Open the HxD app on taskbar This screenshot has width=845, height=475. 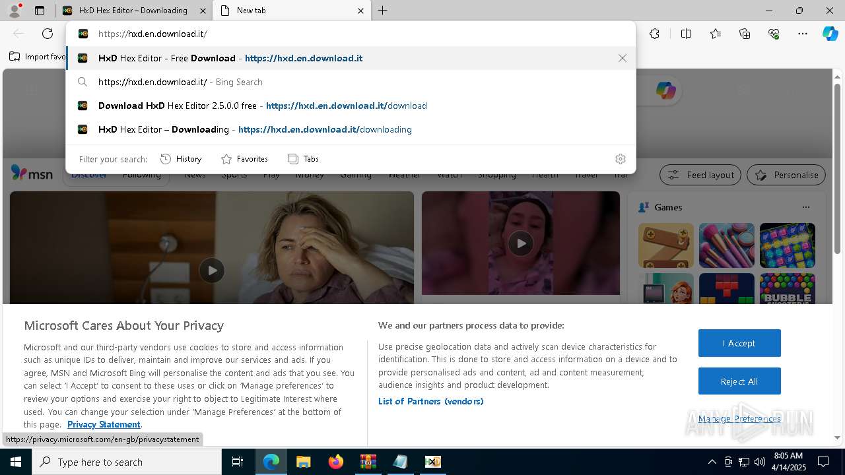(x=432, y=462)
